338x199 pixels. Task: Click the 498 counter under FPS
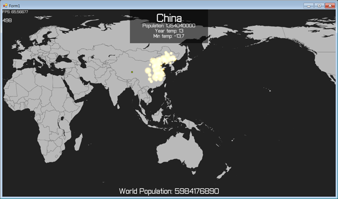pyautogui.click(x=7, y=20)
